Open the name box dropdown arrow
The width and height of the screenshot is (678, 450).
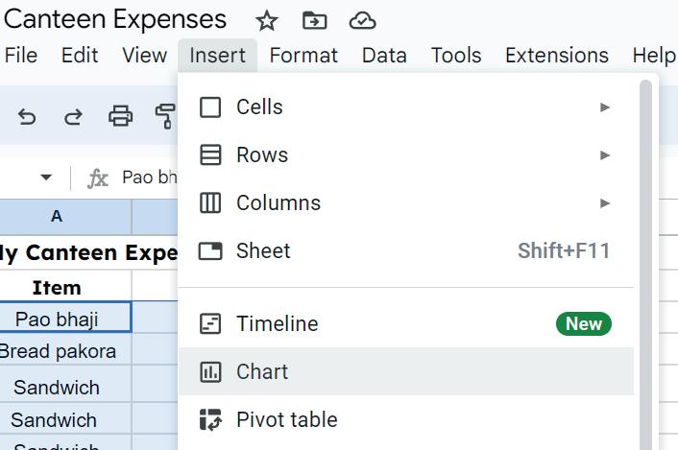coord(45,178)
